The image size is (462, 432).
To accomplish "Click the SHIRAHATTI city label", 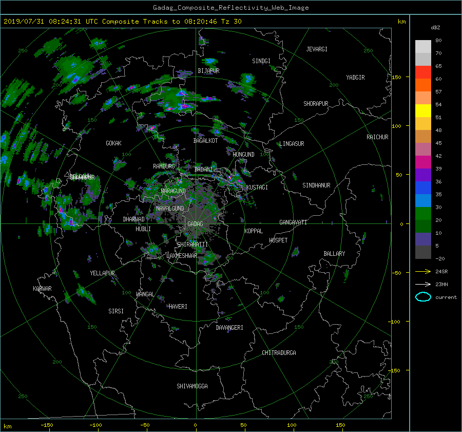I will pyautogui.click(x=192, y=245).
